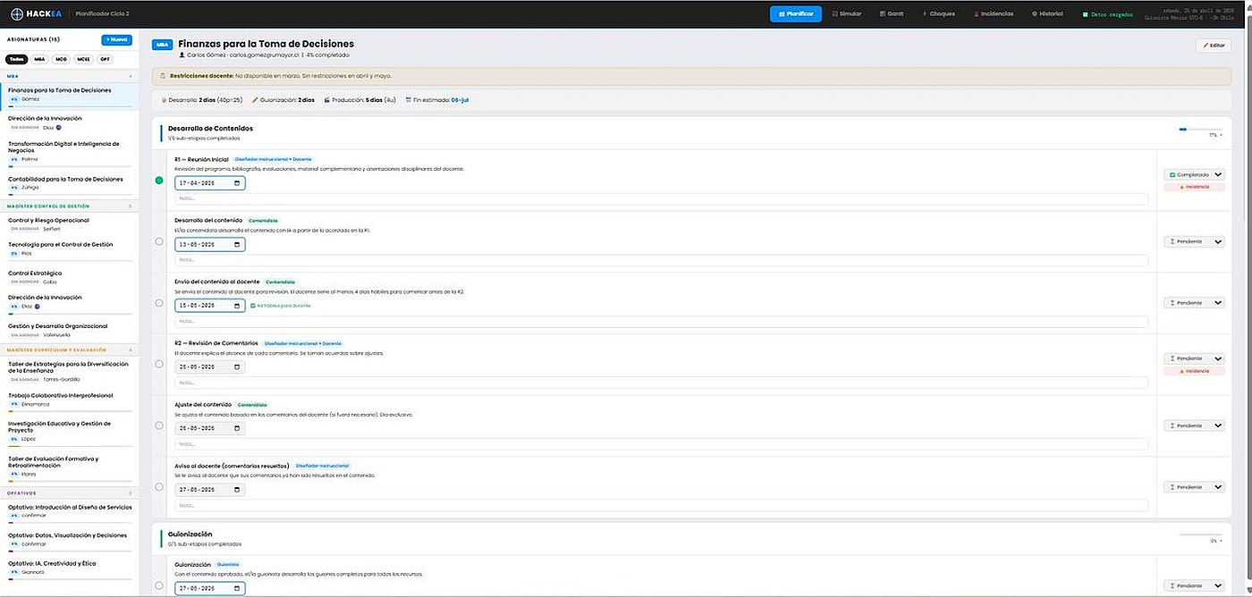Open calendar picker for Desarrollo del contenido date

(237, 244)
